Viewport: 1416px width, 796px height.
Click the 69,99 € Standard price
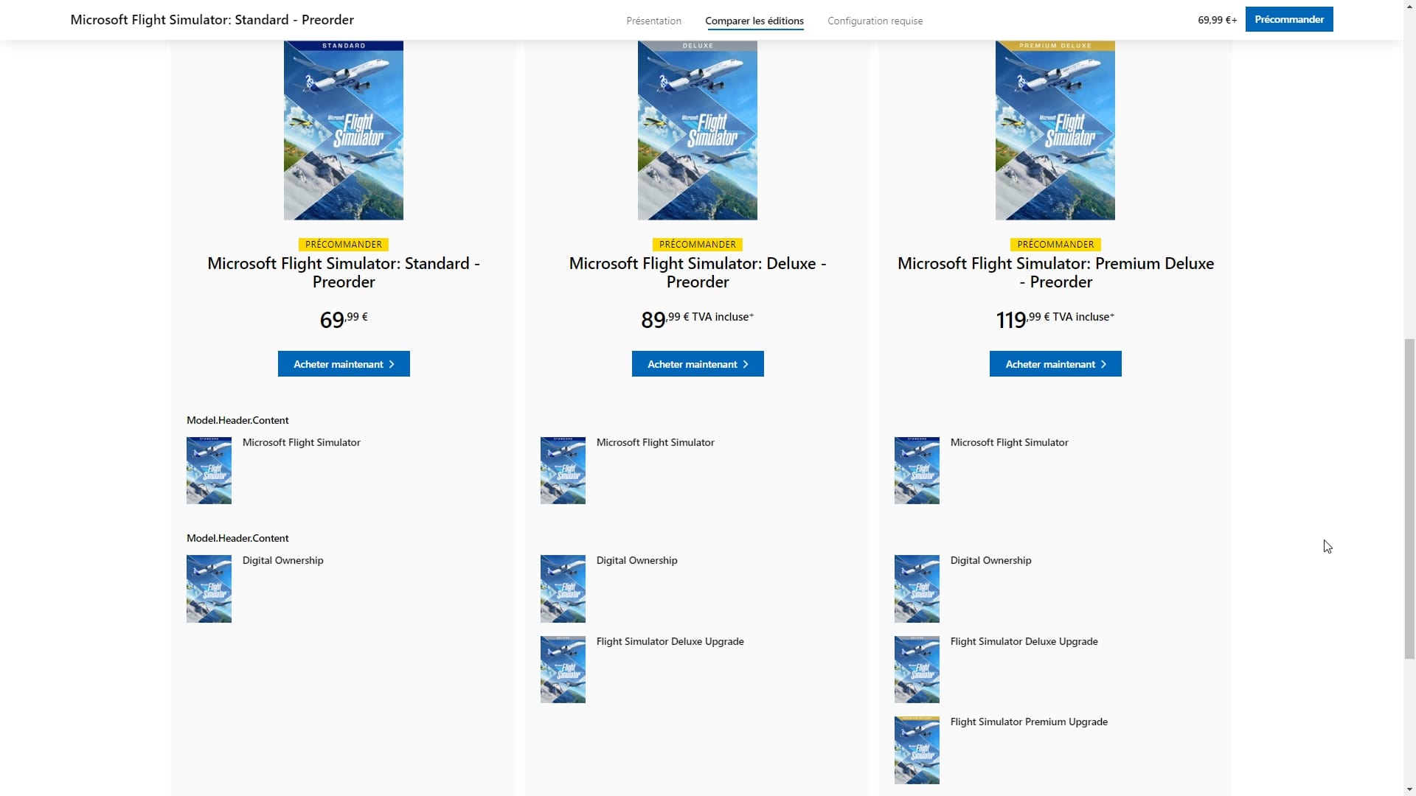tap(344, 319)
